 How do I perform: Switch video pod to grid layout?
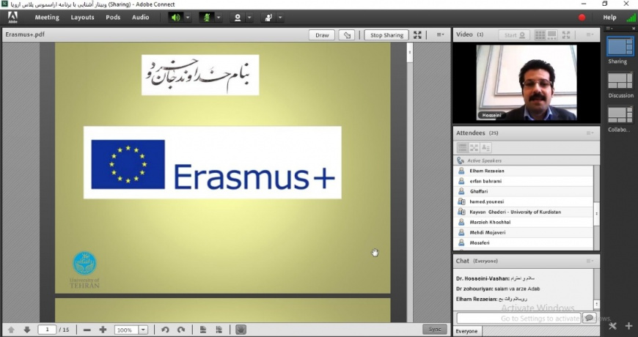pos(540,35)
